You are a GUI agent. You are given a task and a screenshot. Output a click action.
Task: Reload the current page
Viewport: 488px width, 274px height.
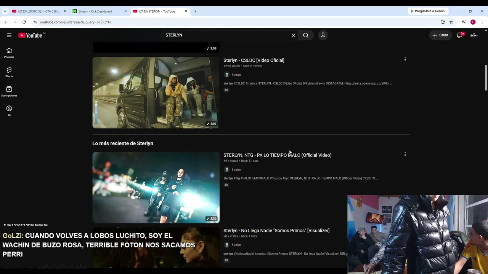(24, 22)
